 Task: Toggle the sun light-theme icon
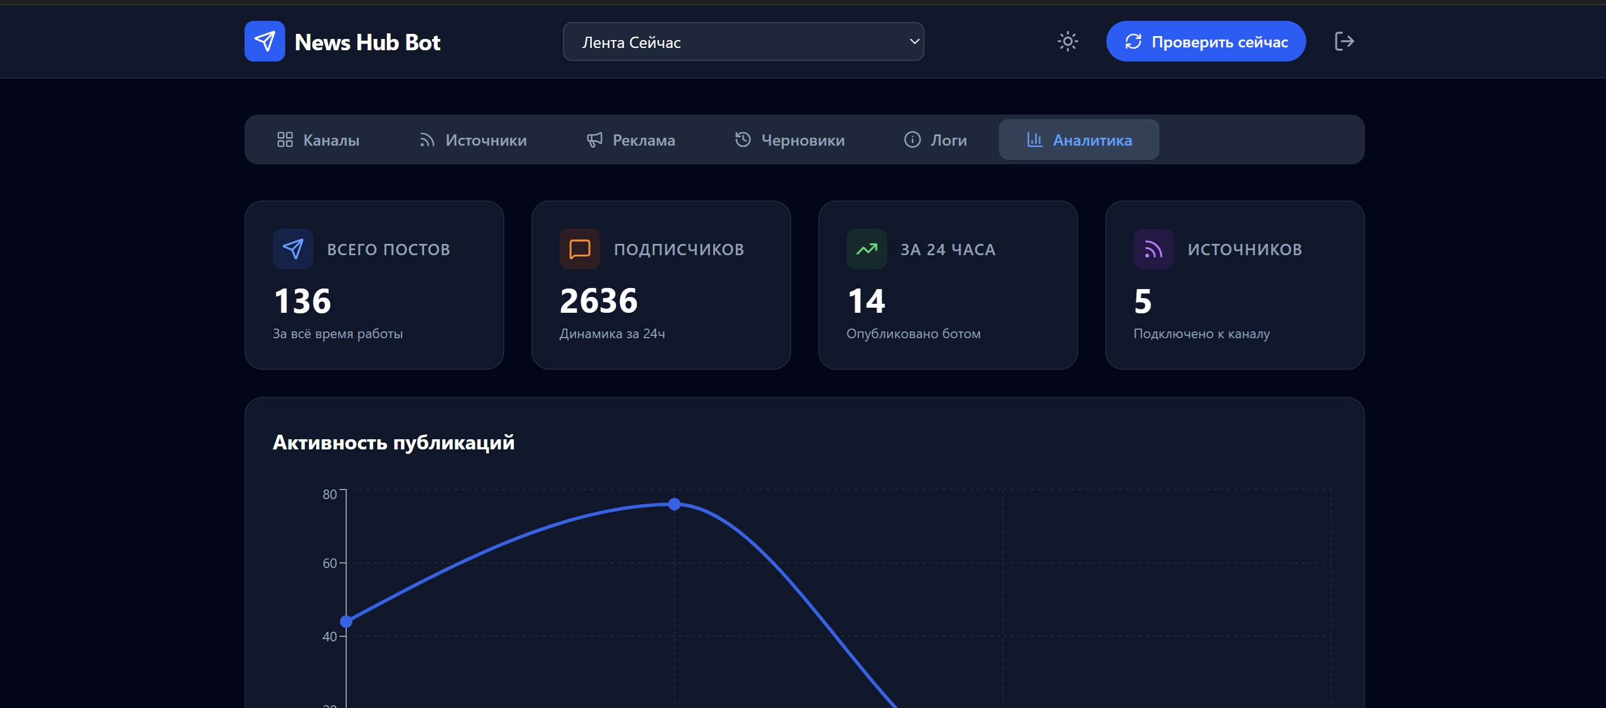pyautogui.click(x=1067, y=42)
